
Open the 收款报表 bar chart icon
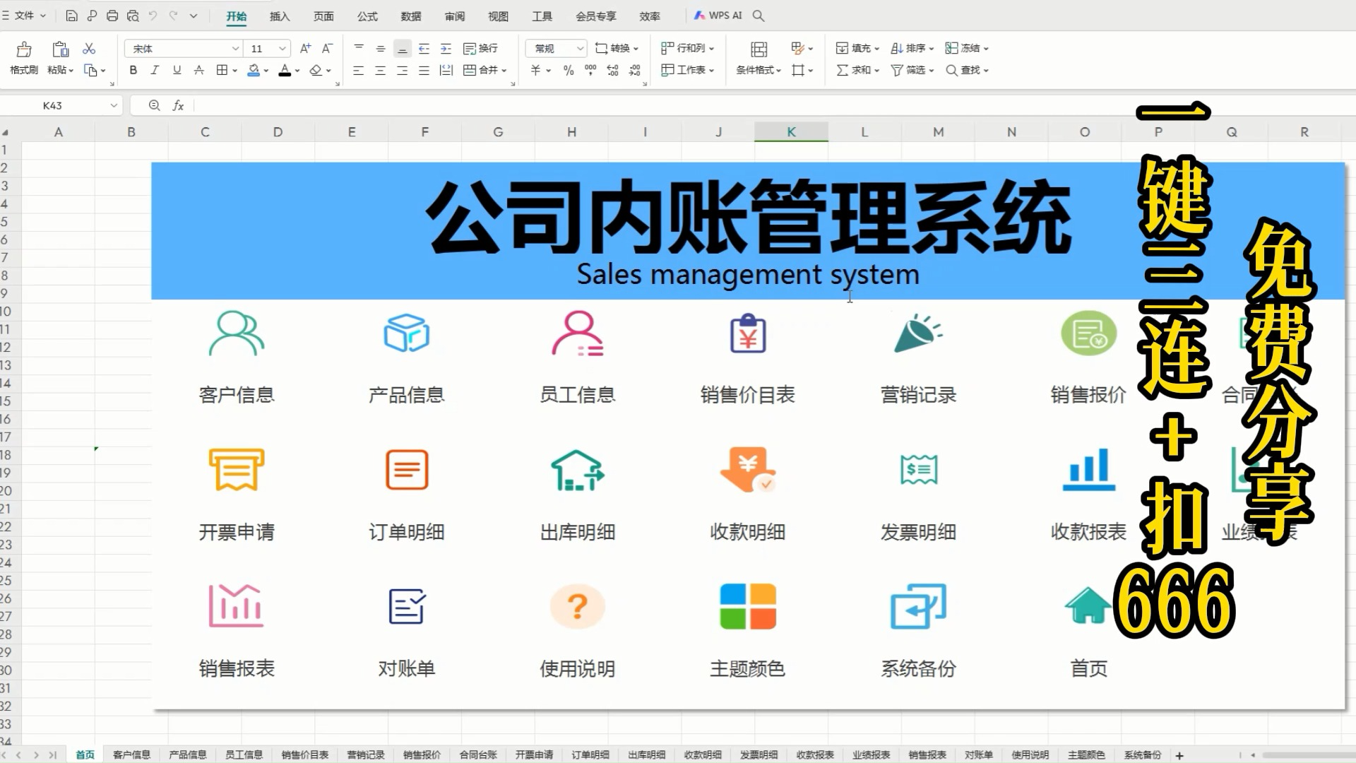click(x=1088, y=469)
